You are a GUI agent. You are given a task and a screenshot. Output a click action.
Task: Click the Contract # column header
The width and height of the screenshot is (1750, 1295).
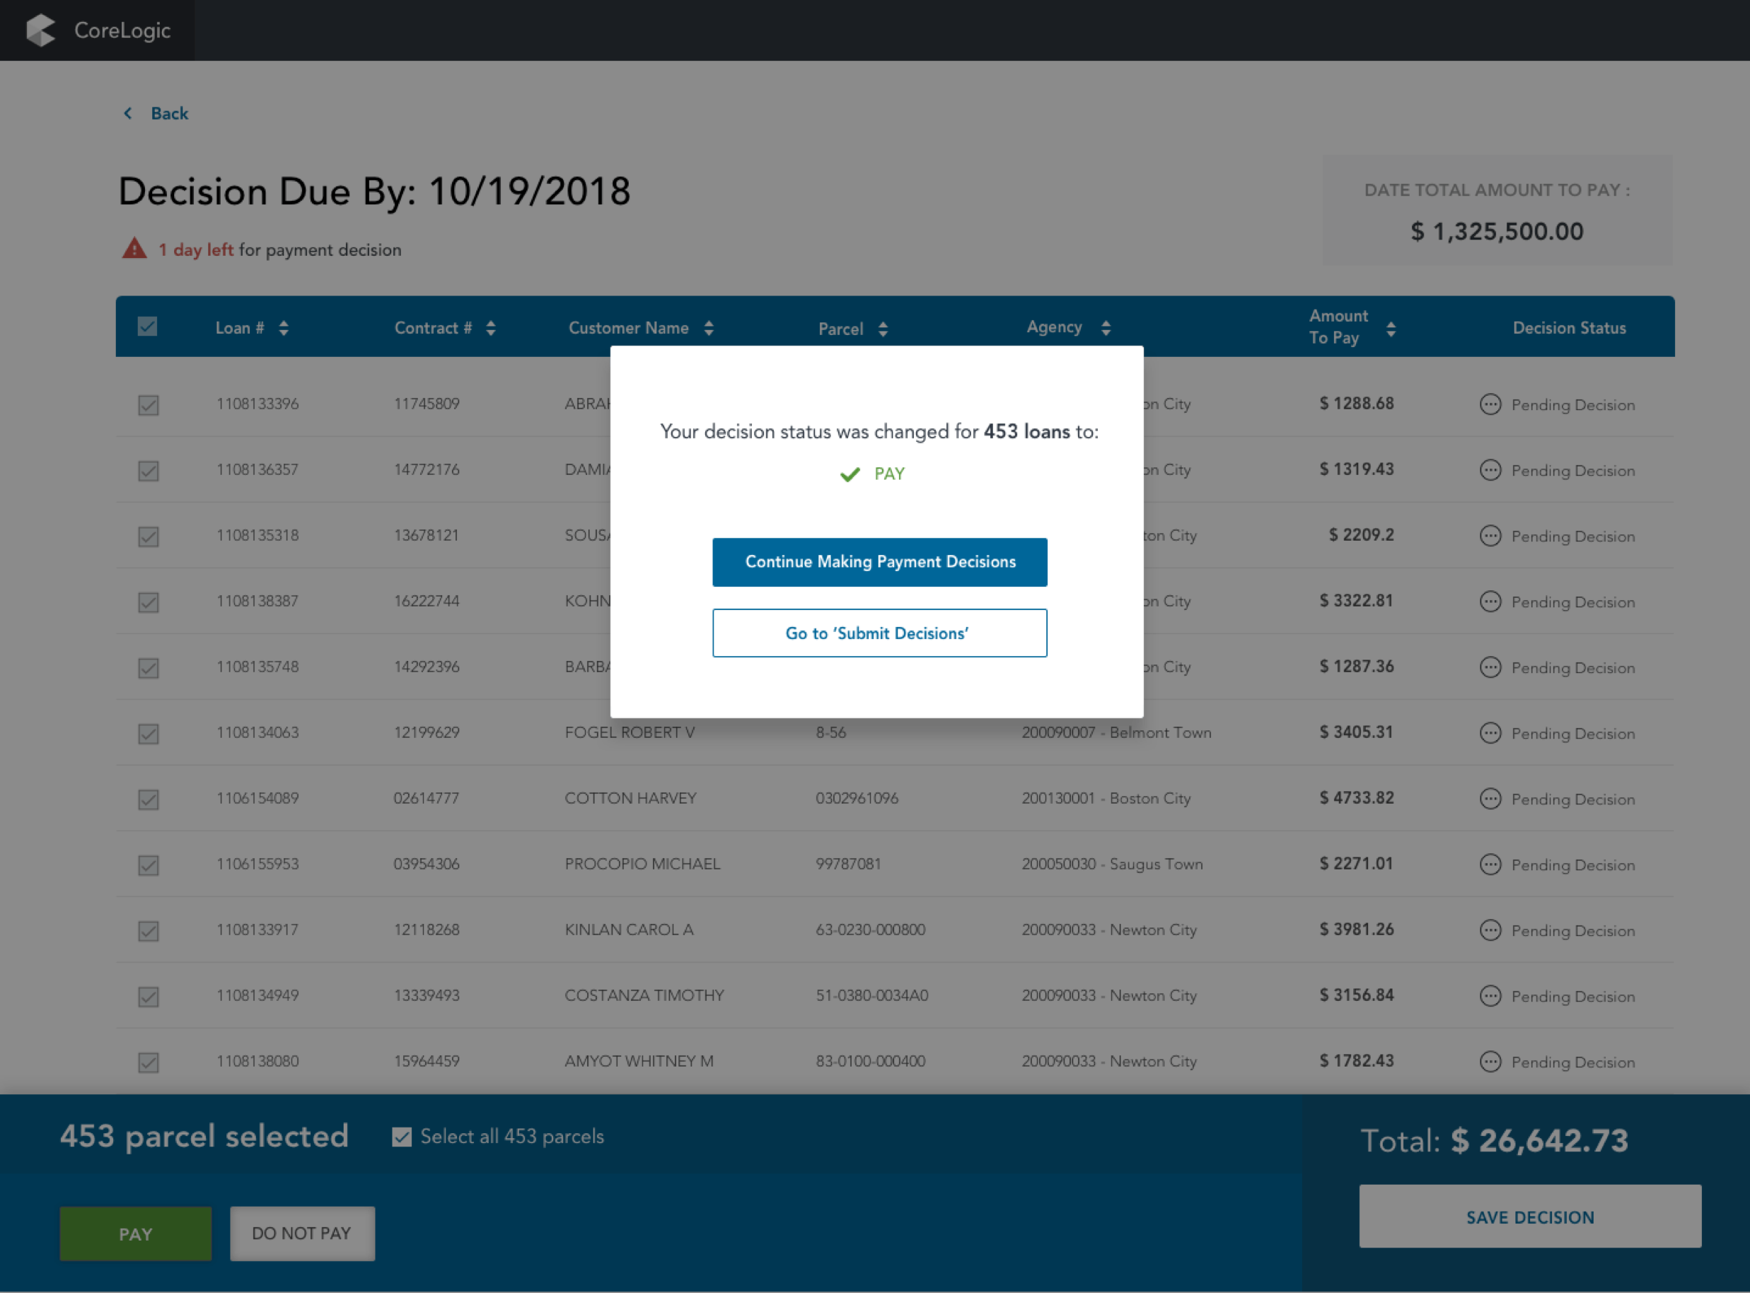(433, 329)
